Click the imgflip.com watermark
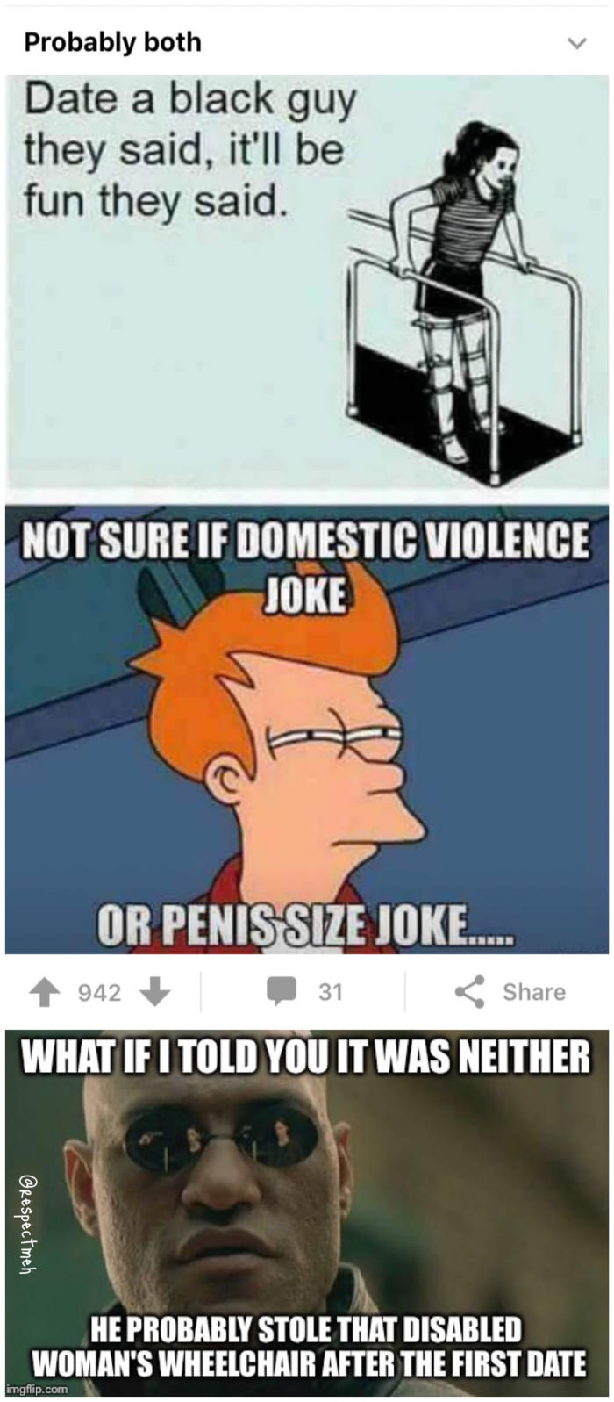614x1402 pixels. coord(36,1389)
